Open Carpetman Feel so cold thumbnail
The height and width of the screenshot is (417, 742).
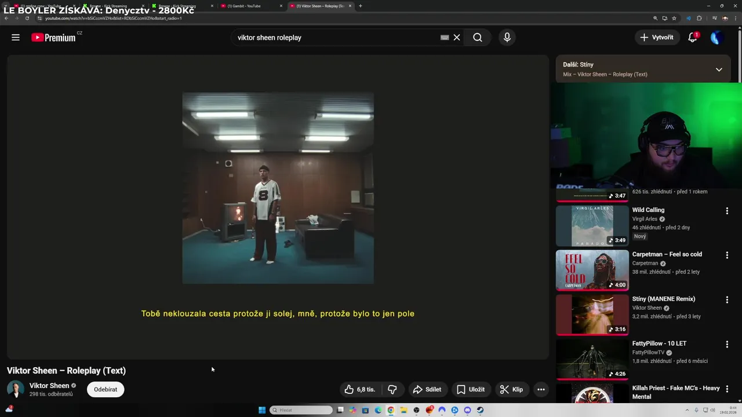tap(592, 270)
